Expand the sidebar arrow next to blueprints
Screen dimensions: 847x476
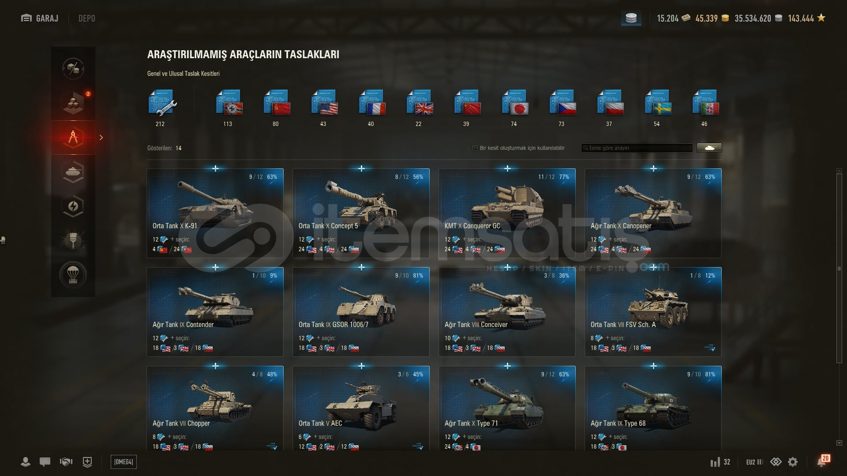(101, 138)
